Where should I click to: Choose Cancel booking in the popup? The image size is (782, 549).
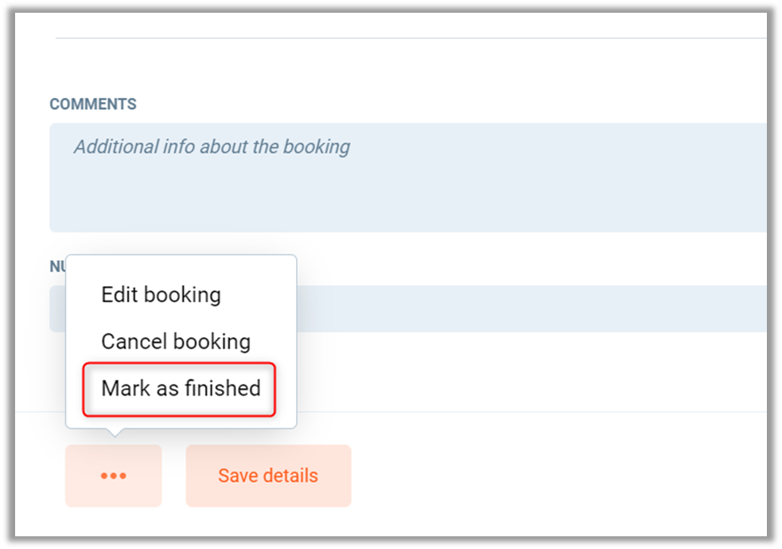click(x=175, y=341)
